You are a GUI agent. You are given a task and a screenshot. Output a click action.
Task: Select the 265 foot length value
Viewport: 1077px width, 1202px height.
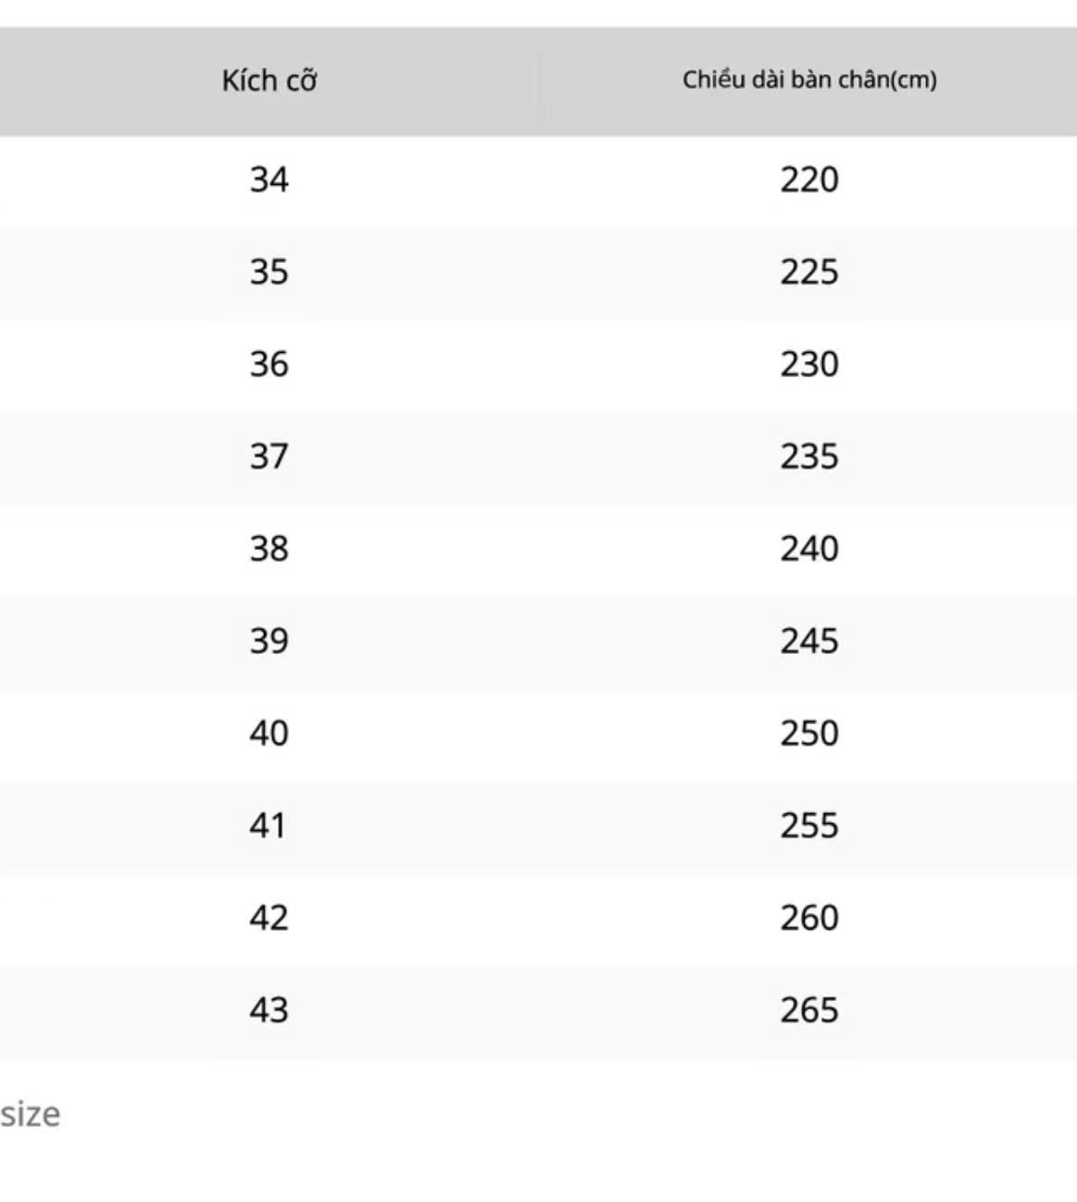pos(808,1009)
